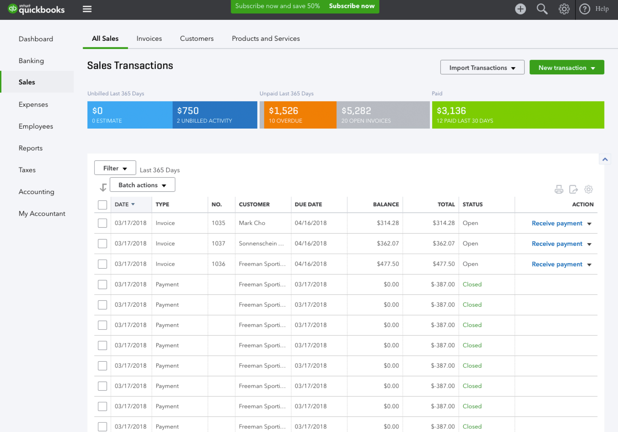The width and height of the screenshot is (618, 432).
Task: Open the Import Transactions dropdown
Action: pos(482,67)
